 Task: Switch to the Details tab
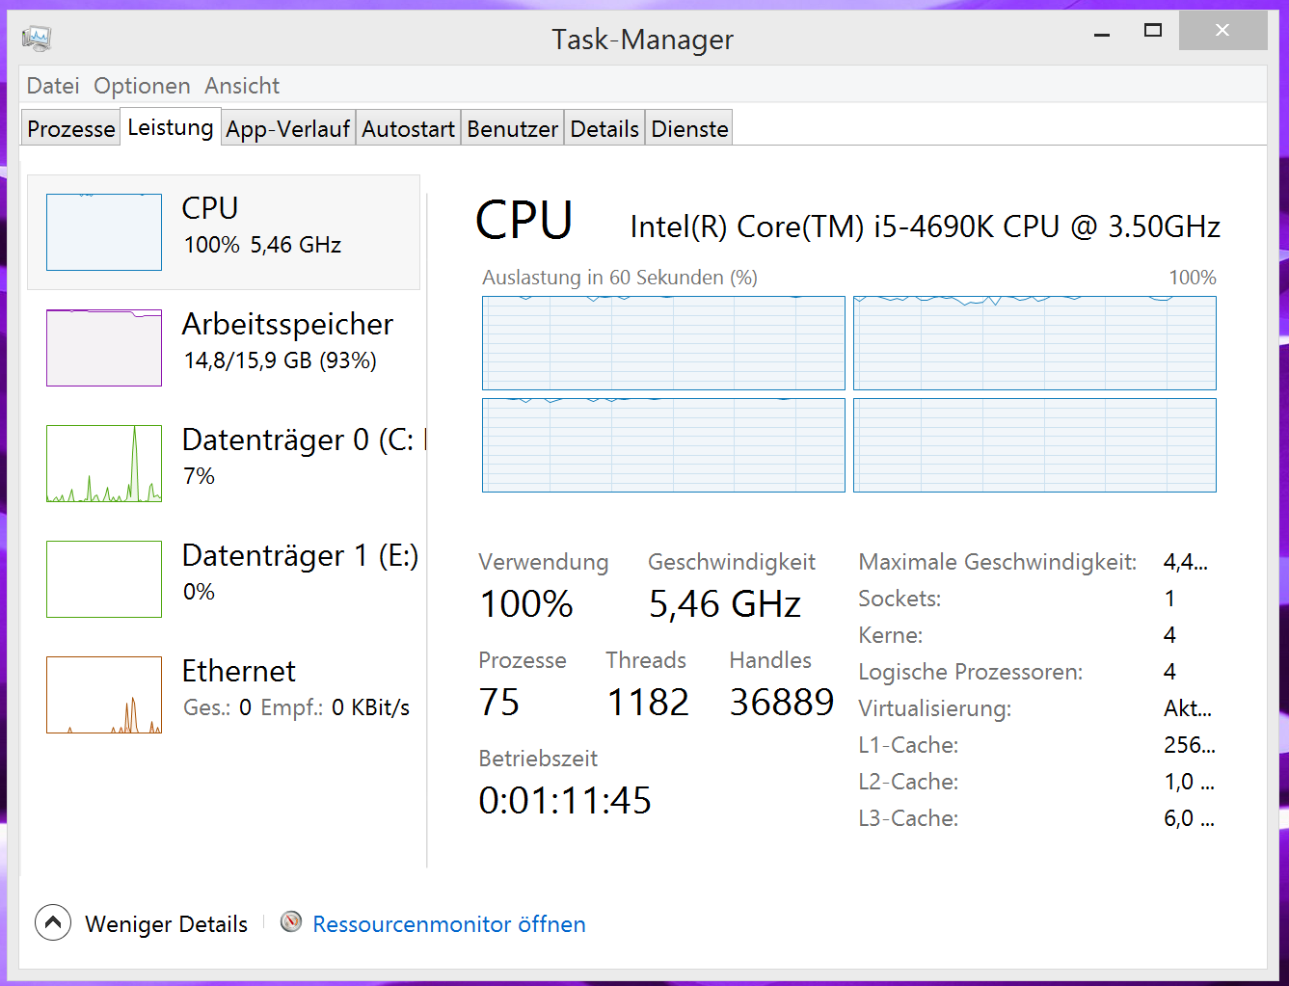click(604, 129)
